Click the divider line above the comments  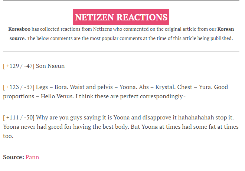121,52
